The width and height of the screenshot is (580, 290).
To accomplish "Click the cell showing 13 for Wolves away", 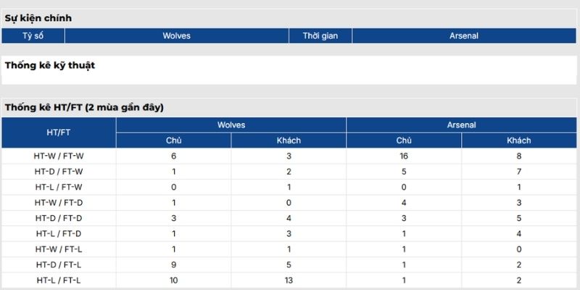I will tap(289, 281).
